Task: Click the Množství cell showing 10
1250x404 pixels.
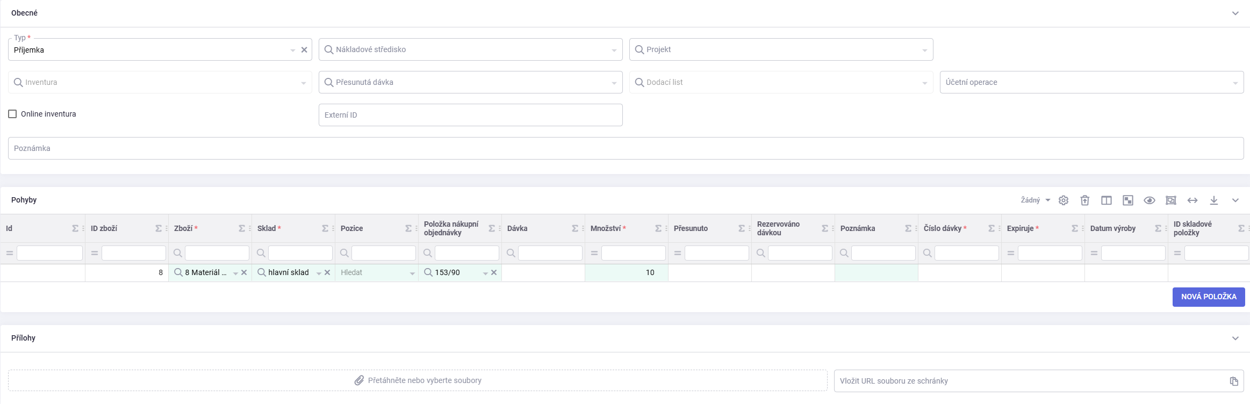Action: tap(627, 273)
